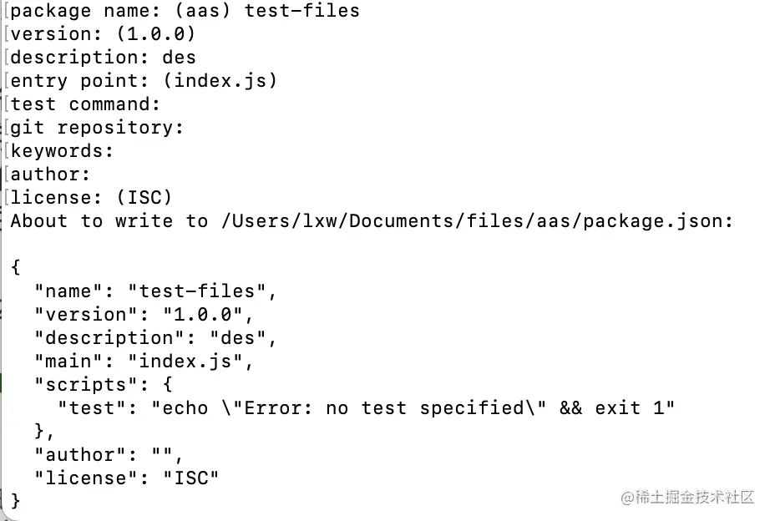The width and height of the screenshot is (770, 521).
Task: Click the opening curly brace of the JSON
Action: (x=16, y=267)
